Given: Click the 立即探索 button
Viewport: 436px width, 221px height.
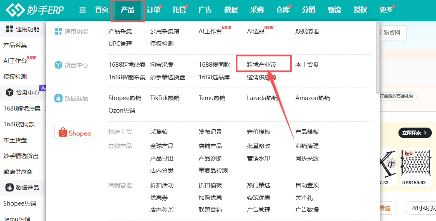Looking at the screenshot, I should click(x=415, y=133).
